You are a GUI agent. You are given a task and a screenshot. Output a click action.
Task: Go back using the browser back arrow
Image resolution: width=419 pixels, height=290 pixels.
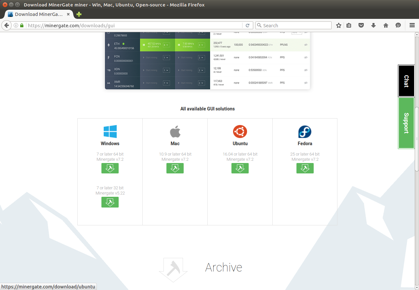(6, 25)
